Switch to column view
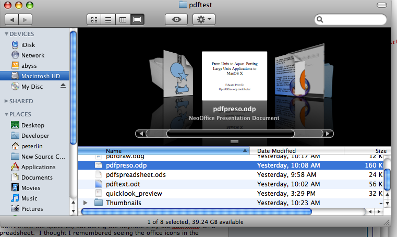The image size is (397, 237). (123, 19)
